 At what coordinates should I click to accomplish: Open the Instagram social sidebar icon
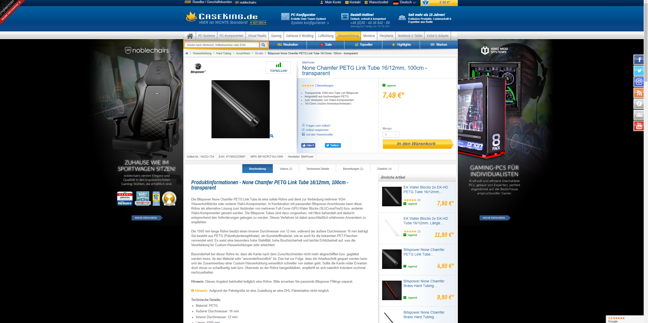pos(639,82)
